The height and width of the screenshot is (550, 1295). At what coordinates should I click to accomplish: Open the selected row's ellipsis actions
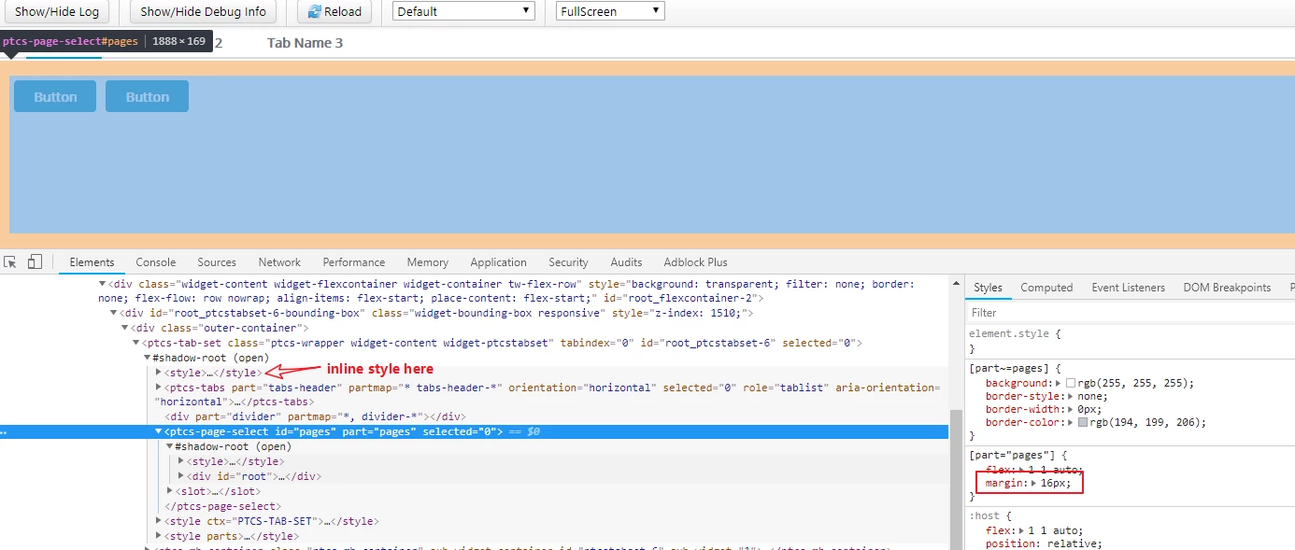4,432
